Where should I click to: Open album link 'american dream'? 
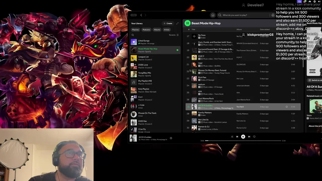tap(243, 86)
